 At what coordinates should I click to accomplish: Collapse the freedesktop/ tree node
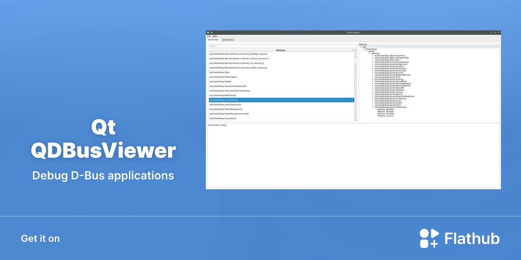(363, 49)
